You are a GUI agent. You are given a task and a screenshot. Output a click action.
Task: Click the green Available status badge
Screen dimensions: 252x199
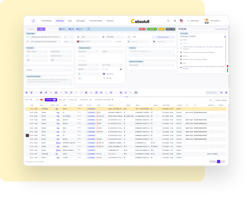(x=152, y=29)
